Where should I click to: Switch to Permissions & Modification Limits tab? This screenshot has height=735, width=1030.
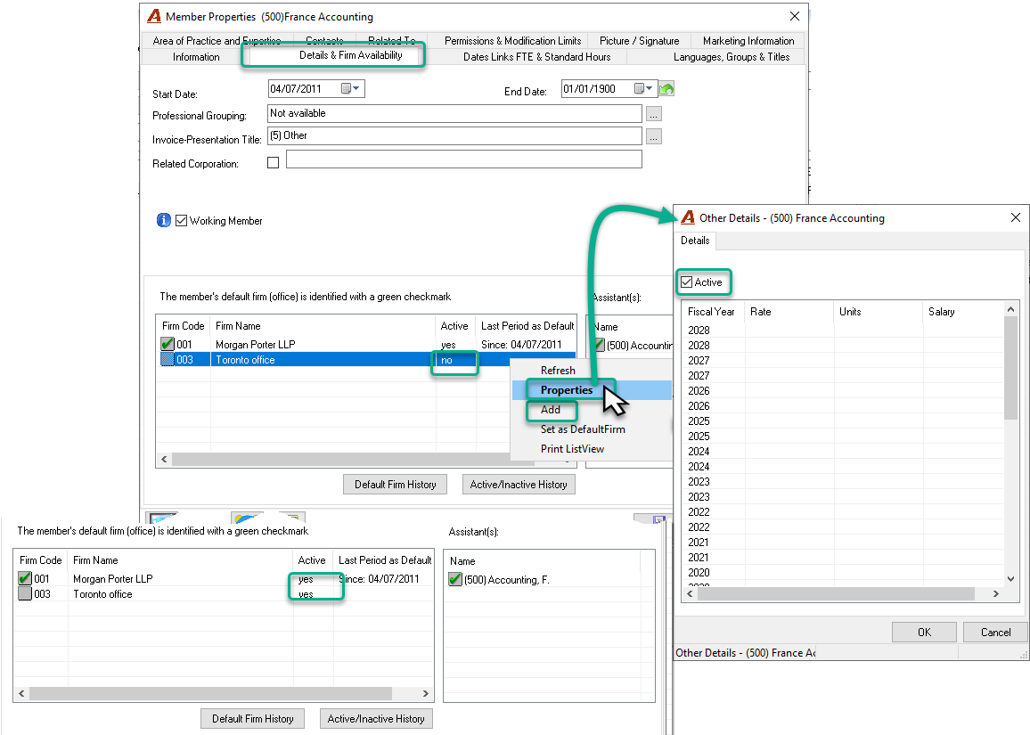coord(512,41)
